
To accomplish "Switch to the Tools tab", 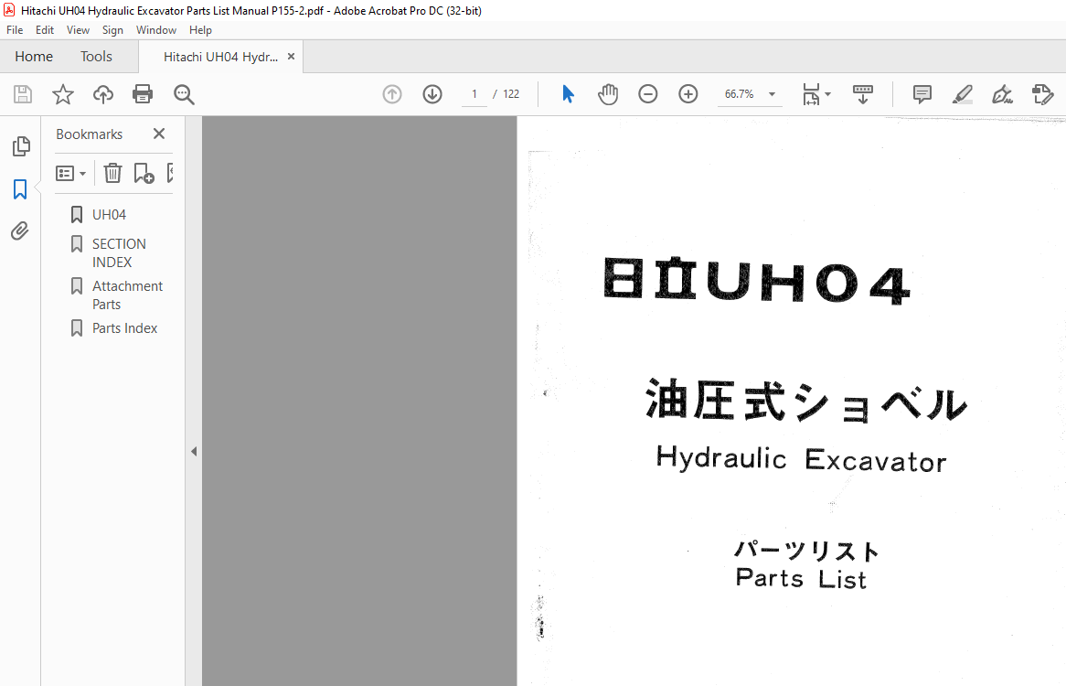I will coord(96,57).
